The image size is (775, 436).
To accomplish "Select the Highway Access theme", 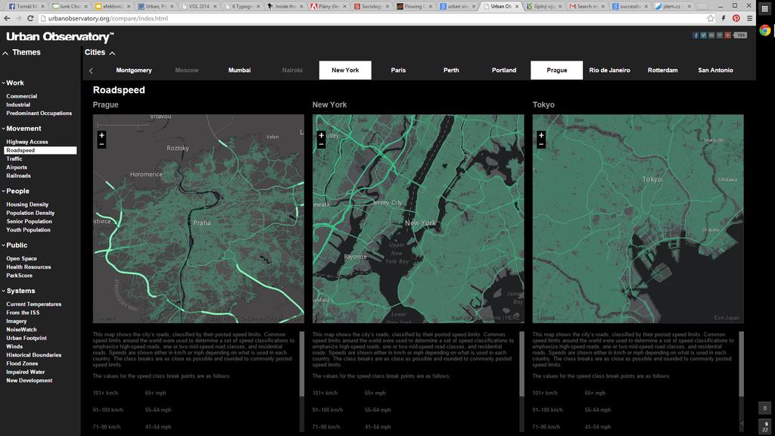I will [x=27, y=142].
